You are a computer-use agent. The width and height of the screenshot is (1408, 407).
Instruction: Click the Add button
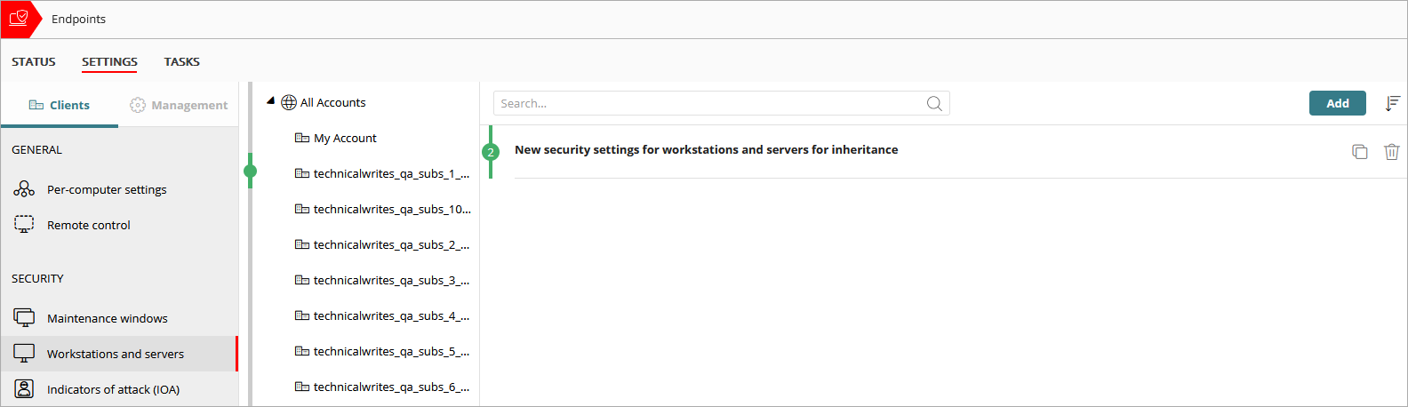pos(1337,103)
